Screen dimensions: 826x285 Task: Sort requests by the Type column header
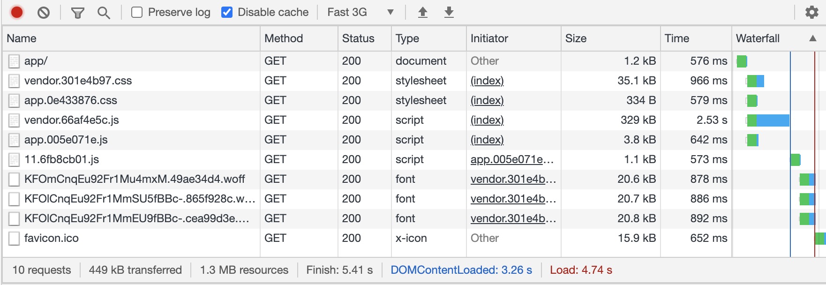(x=429, y=38)
